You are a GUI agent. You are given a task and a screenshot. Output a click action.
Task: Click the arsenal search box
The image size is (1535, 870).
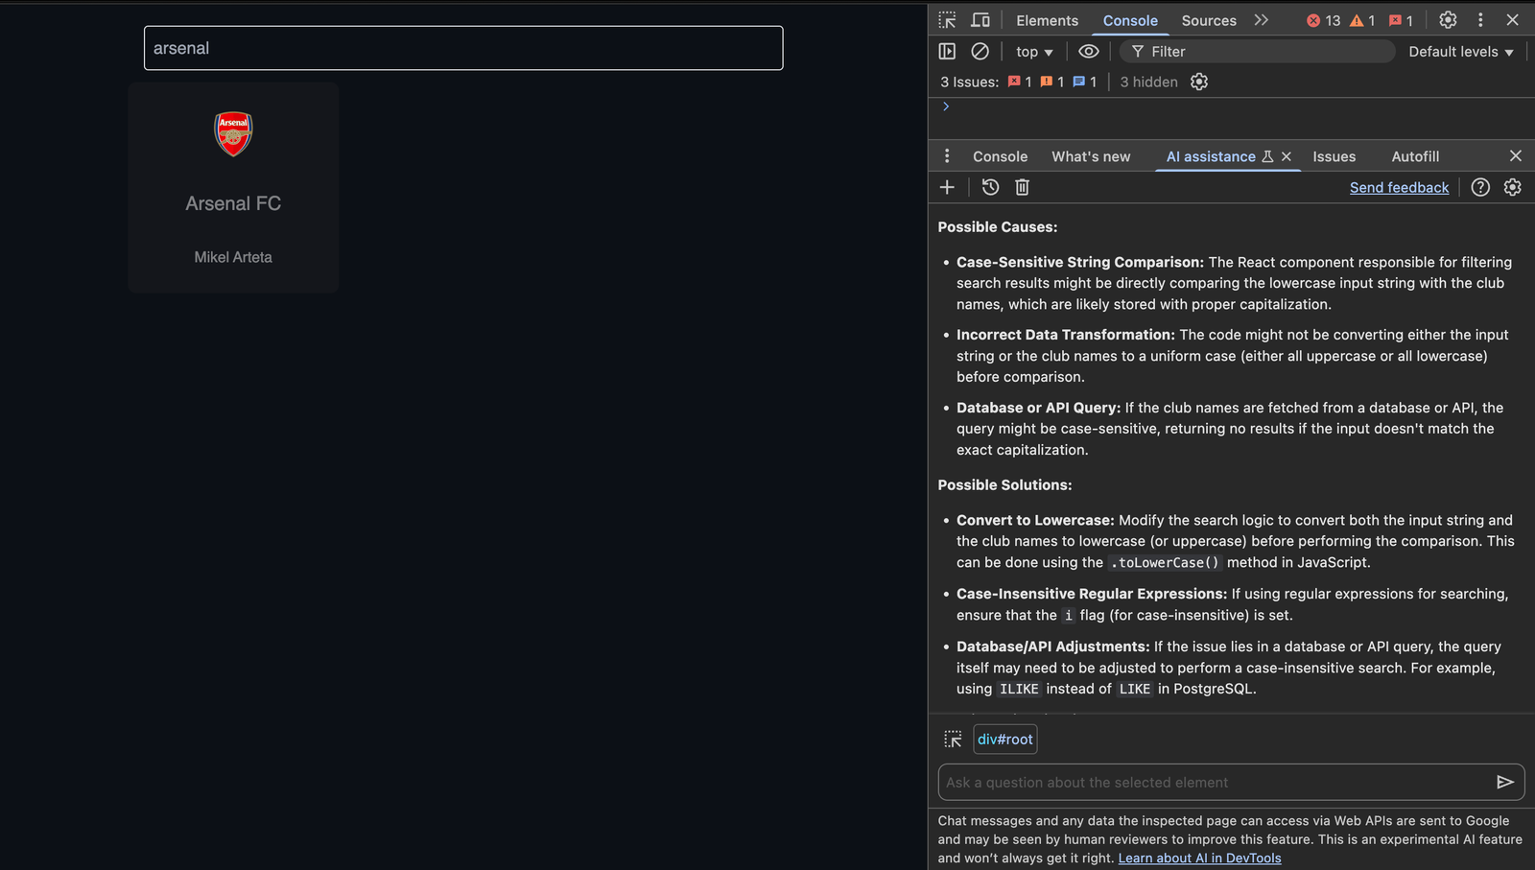tap(463, 48)
